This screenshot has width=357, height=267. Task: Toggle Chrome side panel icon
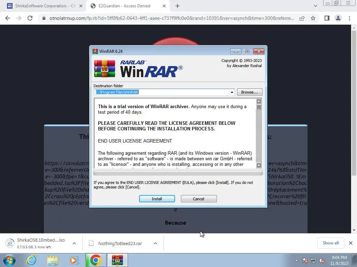327,18
